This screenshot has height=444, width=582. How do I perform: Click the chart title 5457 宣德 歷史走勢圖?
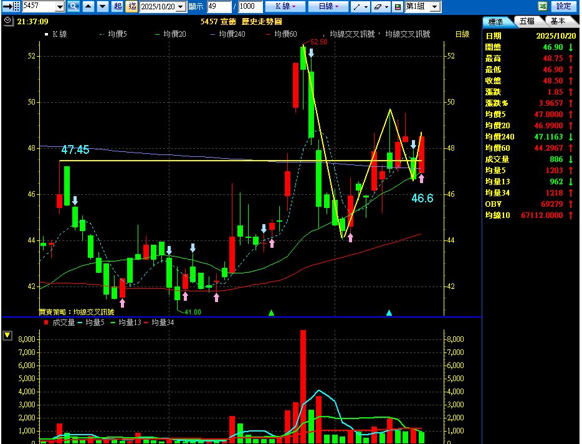click(x=241, y=22)
